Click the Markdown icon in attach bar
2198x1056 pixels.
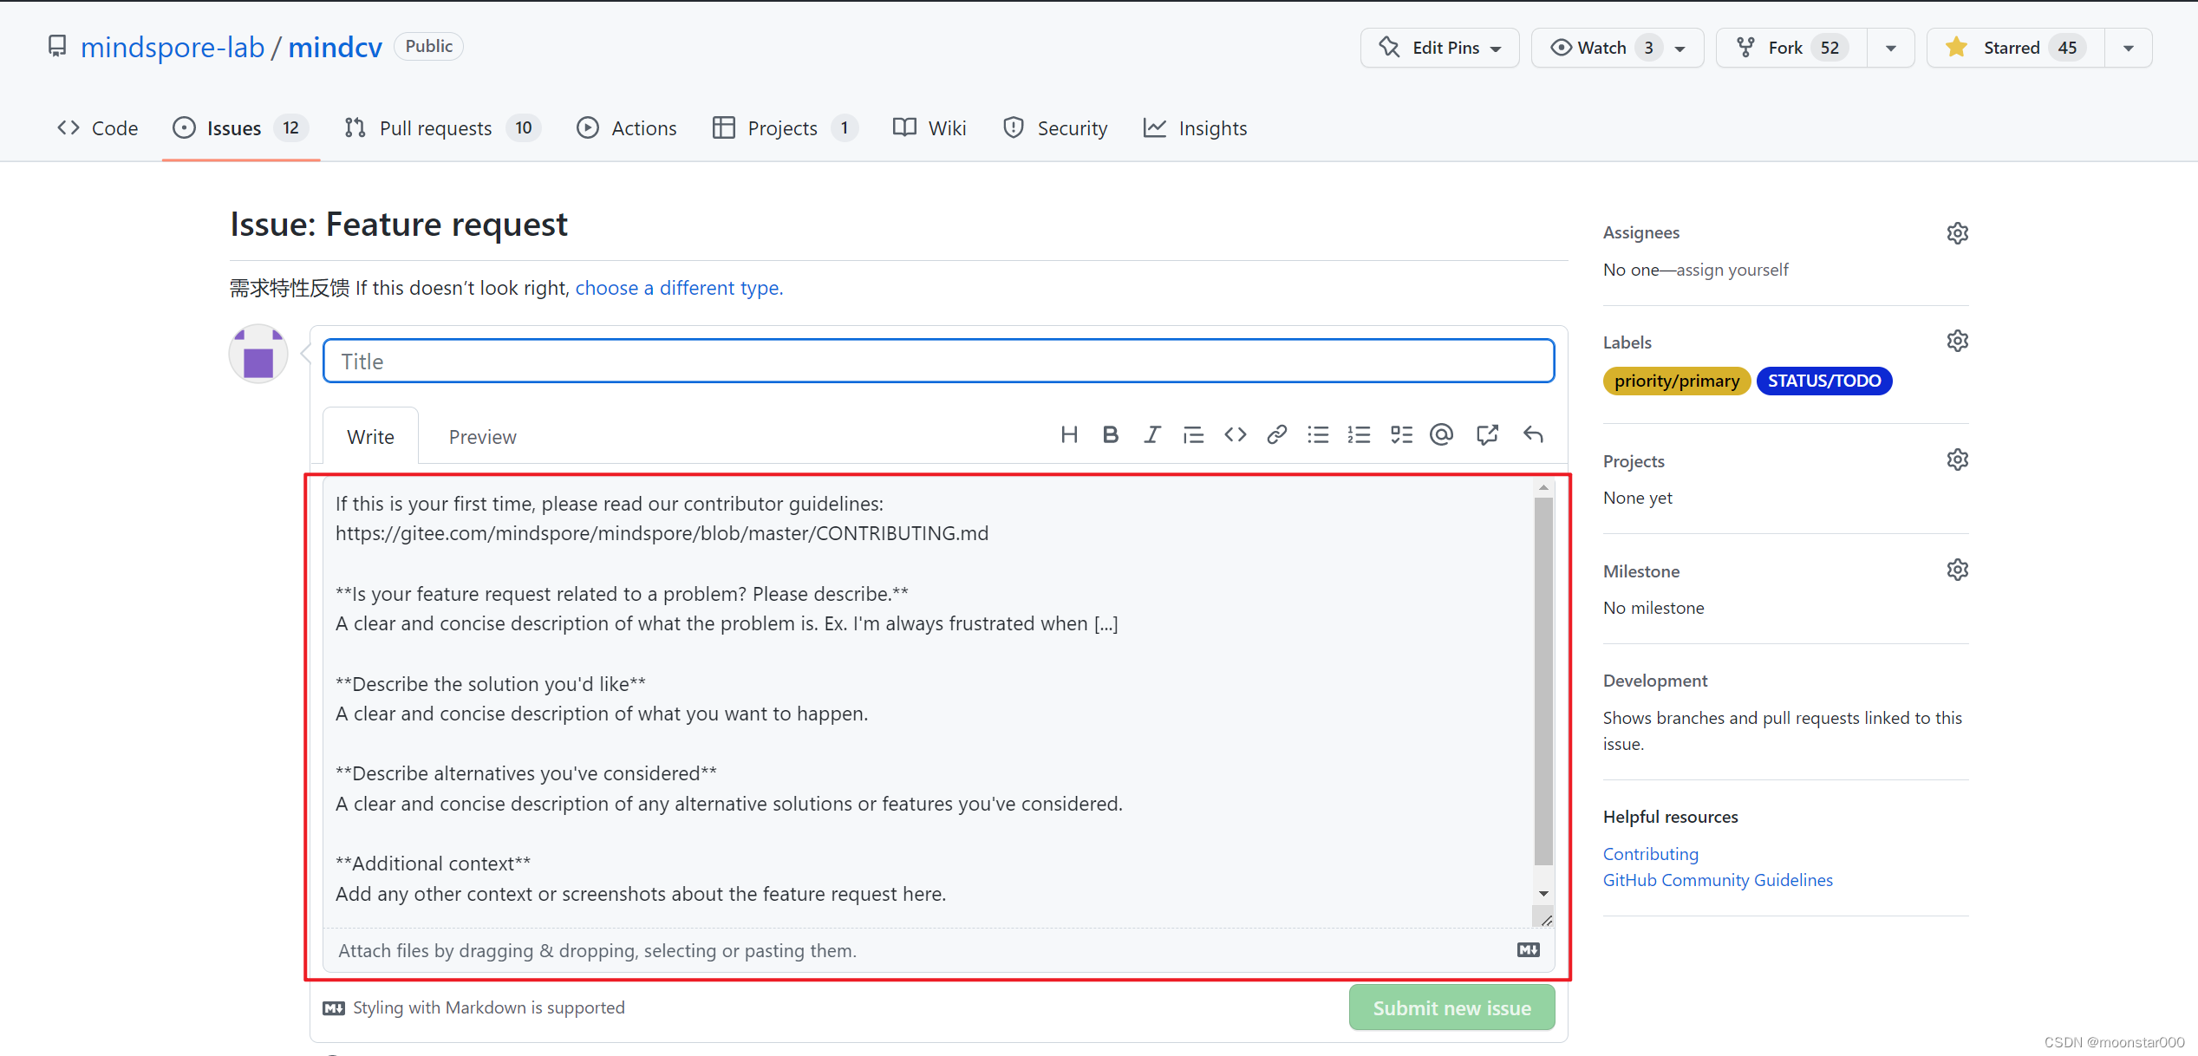1529,950
